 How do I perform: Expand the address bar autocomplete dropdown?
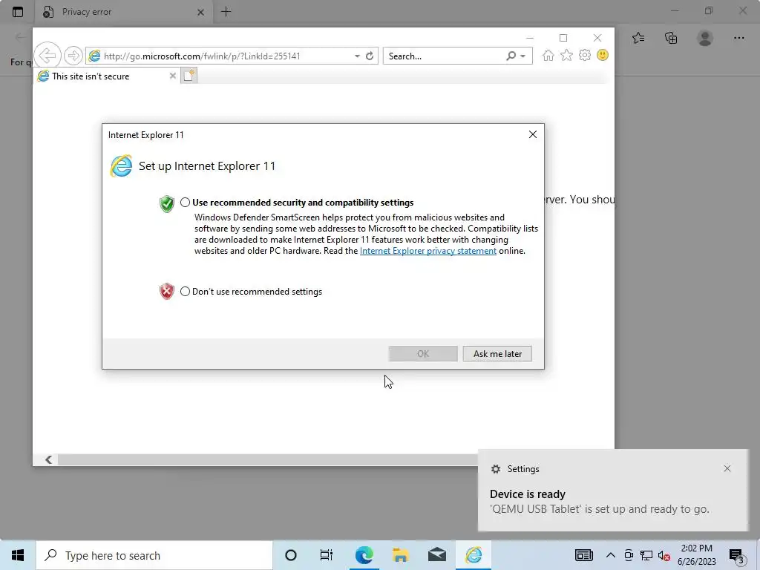[357, 56]
